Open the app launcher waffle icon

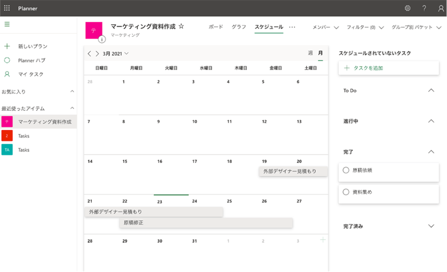(x=7, y=8)
